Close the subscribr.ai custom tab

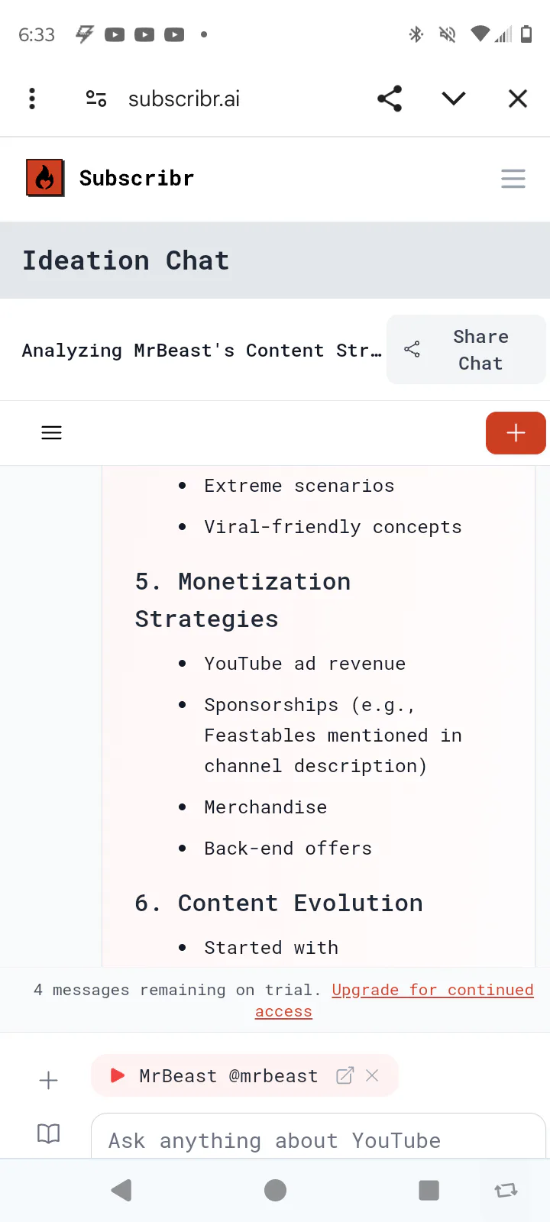coord(518,99)
